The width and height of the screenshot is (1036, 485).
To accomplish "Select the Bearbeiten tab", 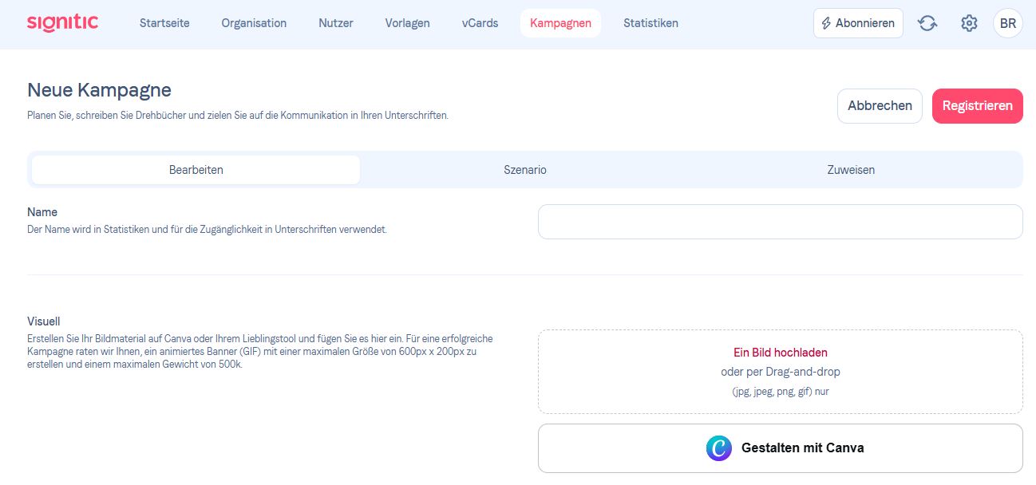I will pyautogui.click(x=196, y=170).
